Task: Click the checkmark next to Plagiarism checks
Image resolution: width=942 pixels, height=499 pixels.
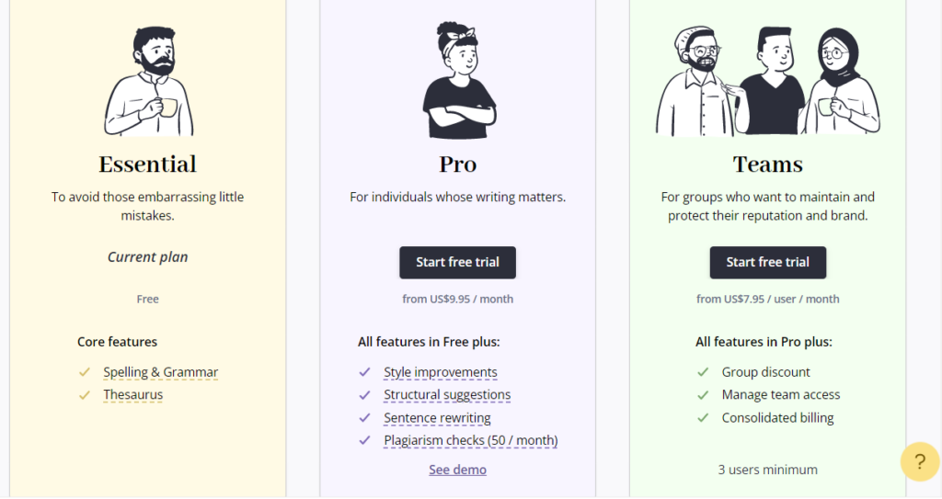Action: [364, 440]
